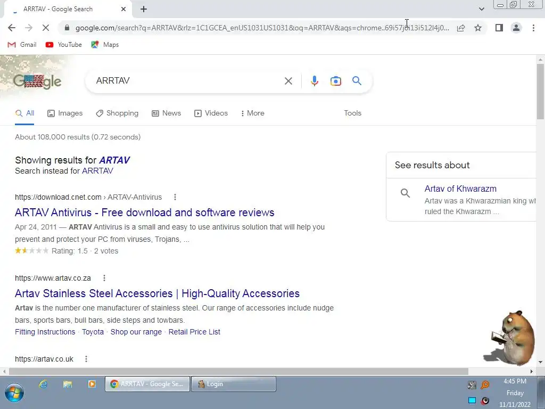
Task: Expand the More search options
Action: pos(253,113)
